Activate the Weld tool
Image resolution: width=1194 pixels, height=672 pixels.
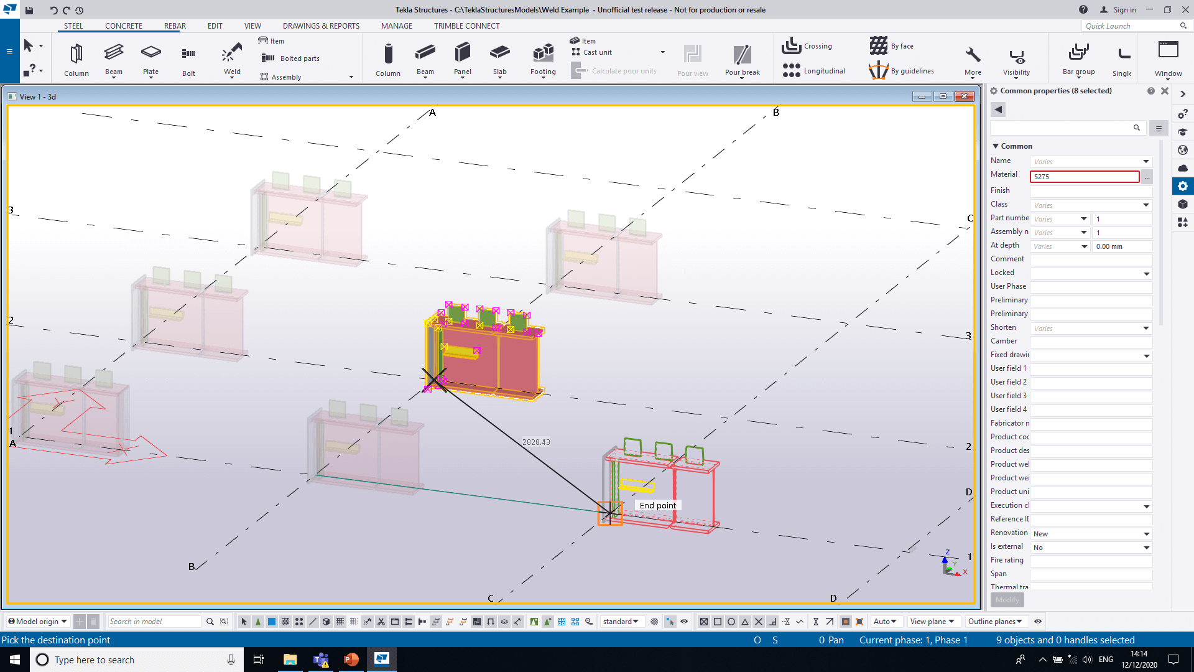(232, 60)
